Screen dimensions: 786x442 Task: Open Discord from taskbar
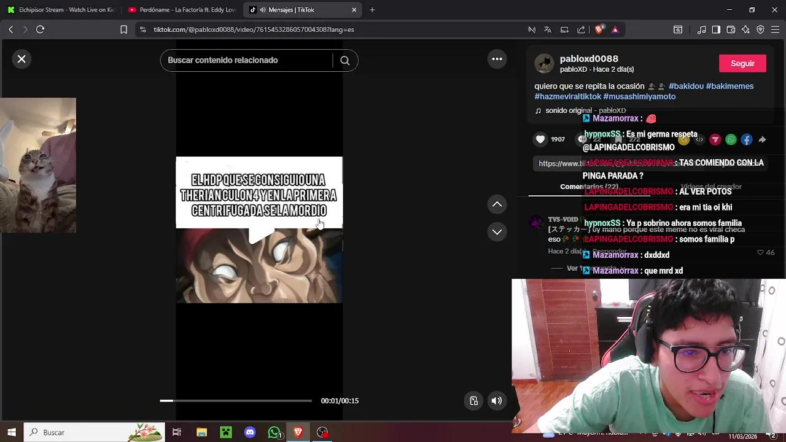(x=250, y=432)
